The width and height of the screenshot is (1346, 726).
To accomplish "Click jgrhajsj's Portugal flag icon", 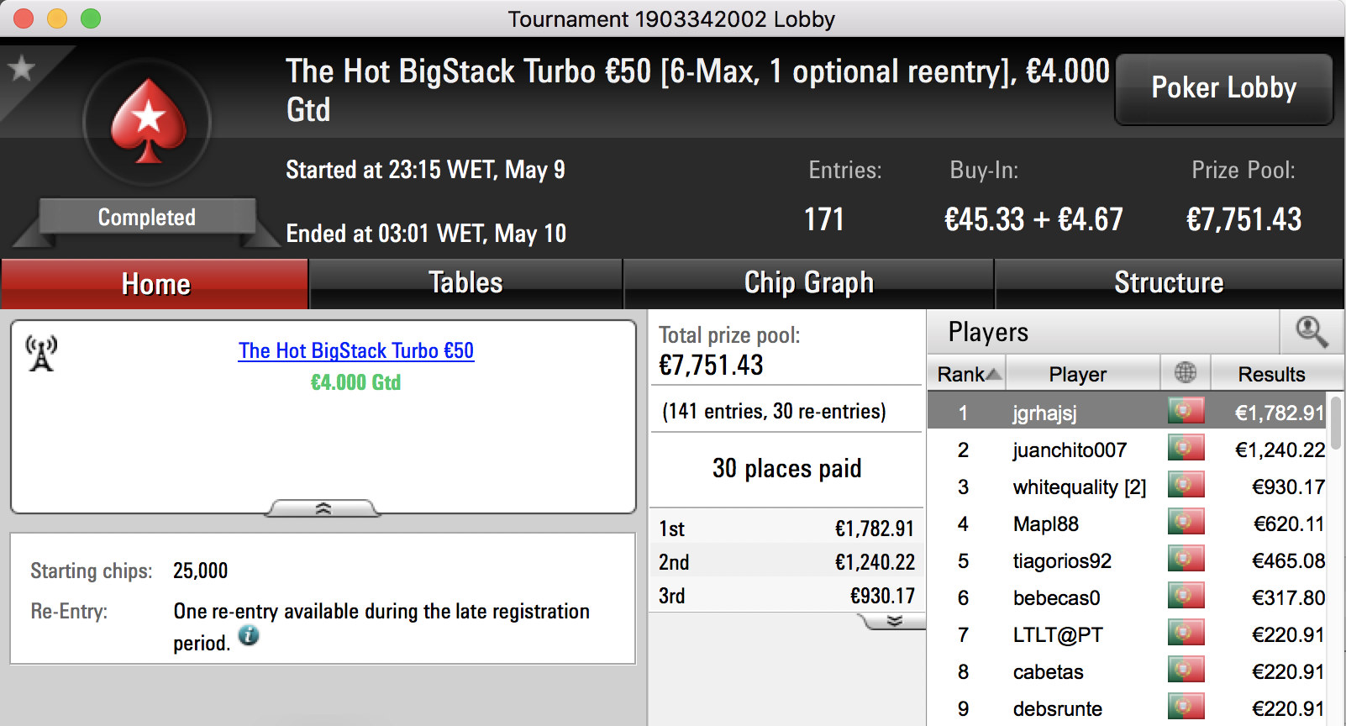I will [x=1186, y=411].
